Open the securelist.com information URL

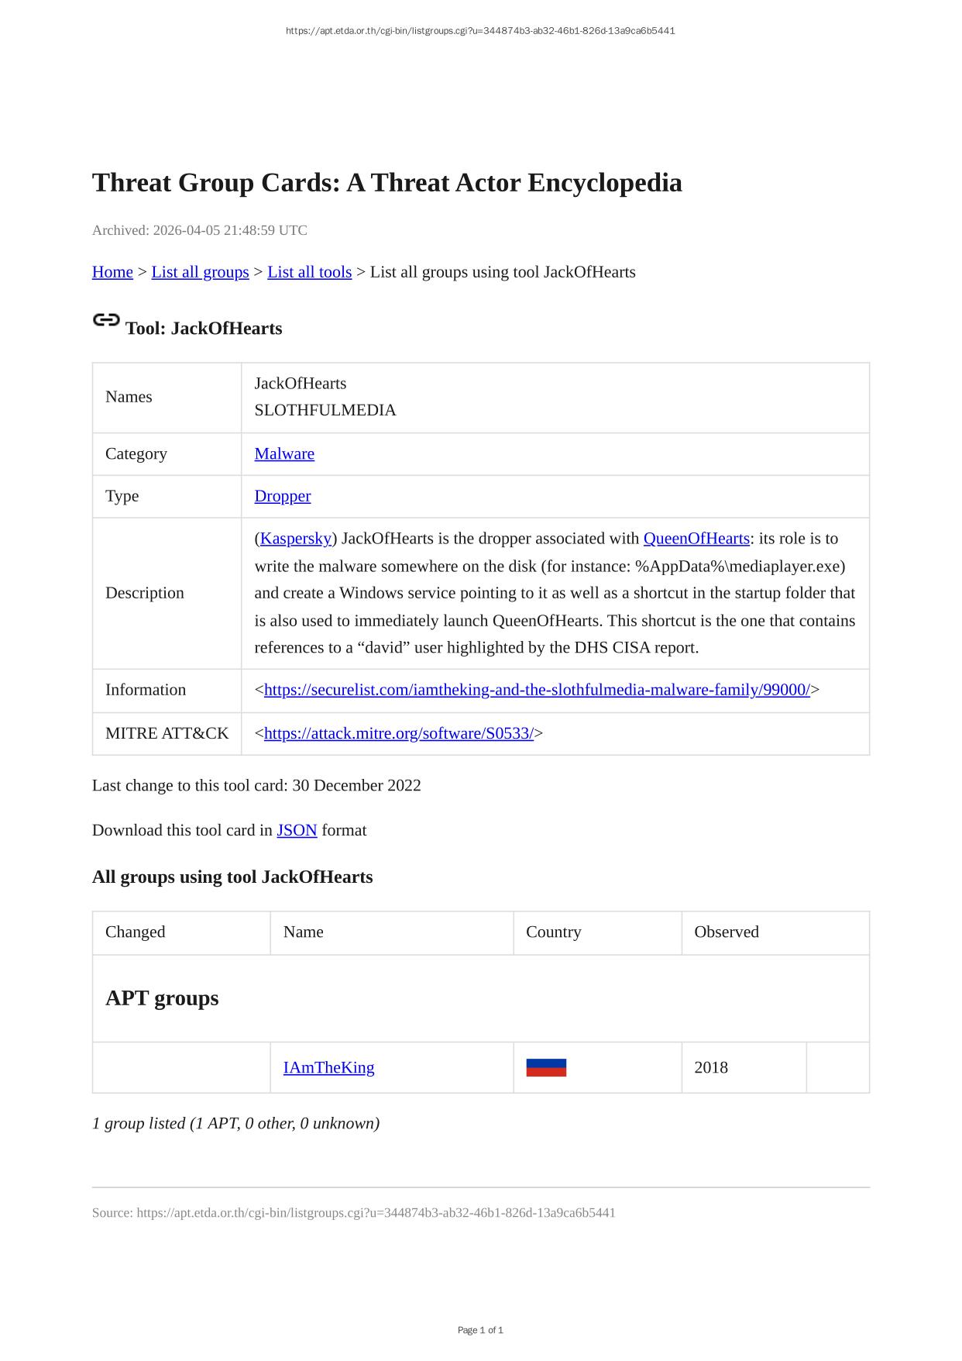[536, 690]
